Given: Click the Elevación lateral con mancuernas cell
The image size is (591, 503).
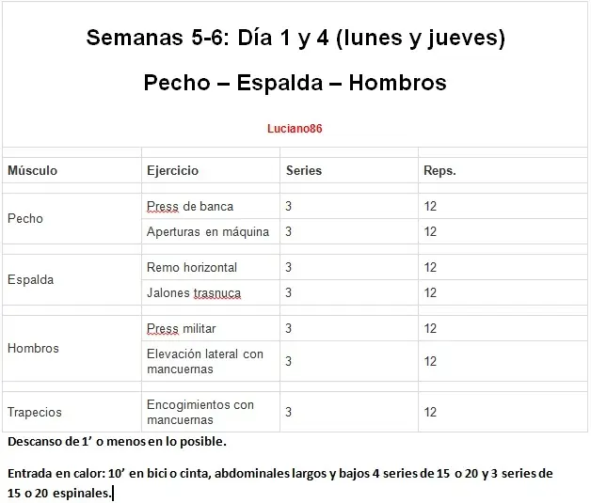Looking at the screenshot, I should pyautogui.click(x=211, y=361).
